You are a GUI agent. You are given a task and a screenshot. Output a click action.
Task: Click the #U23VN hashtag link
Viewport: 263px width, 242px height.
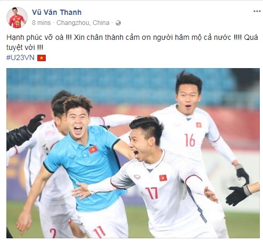[20, 58]
